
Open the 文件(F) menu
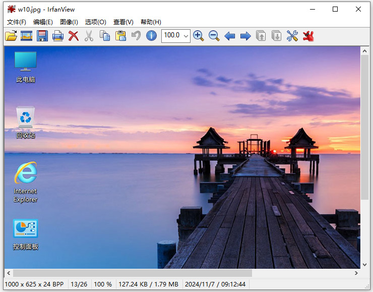point(17,22)
